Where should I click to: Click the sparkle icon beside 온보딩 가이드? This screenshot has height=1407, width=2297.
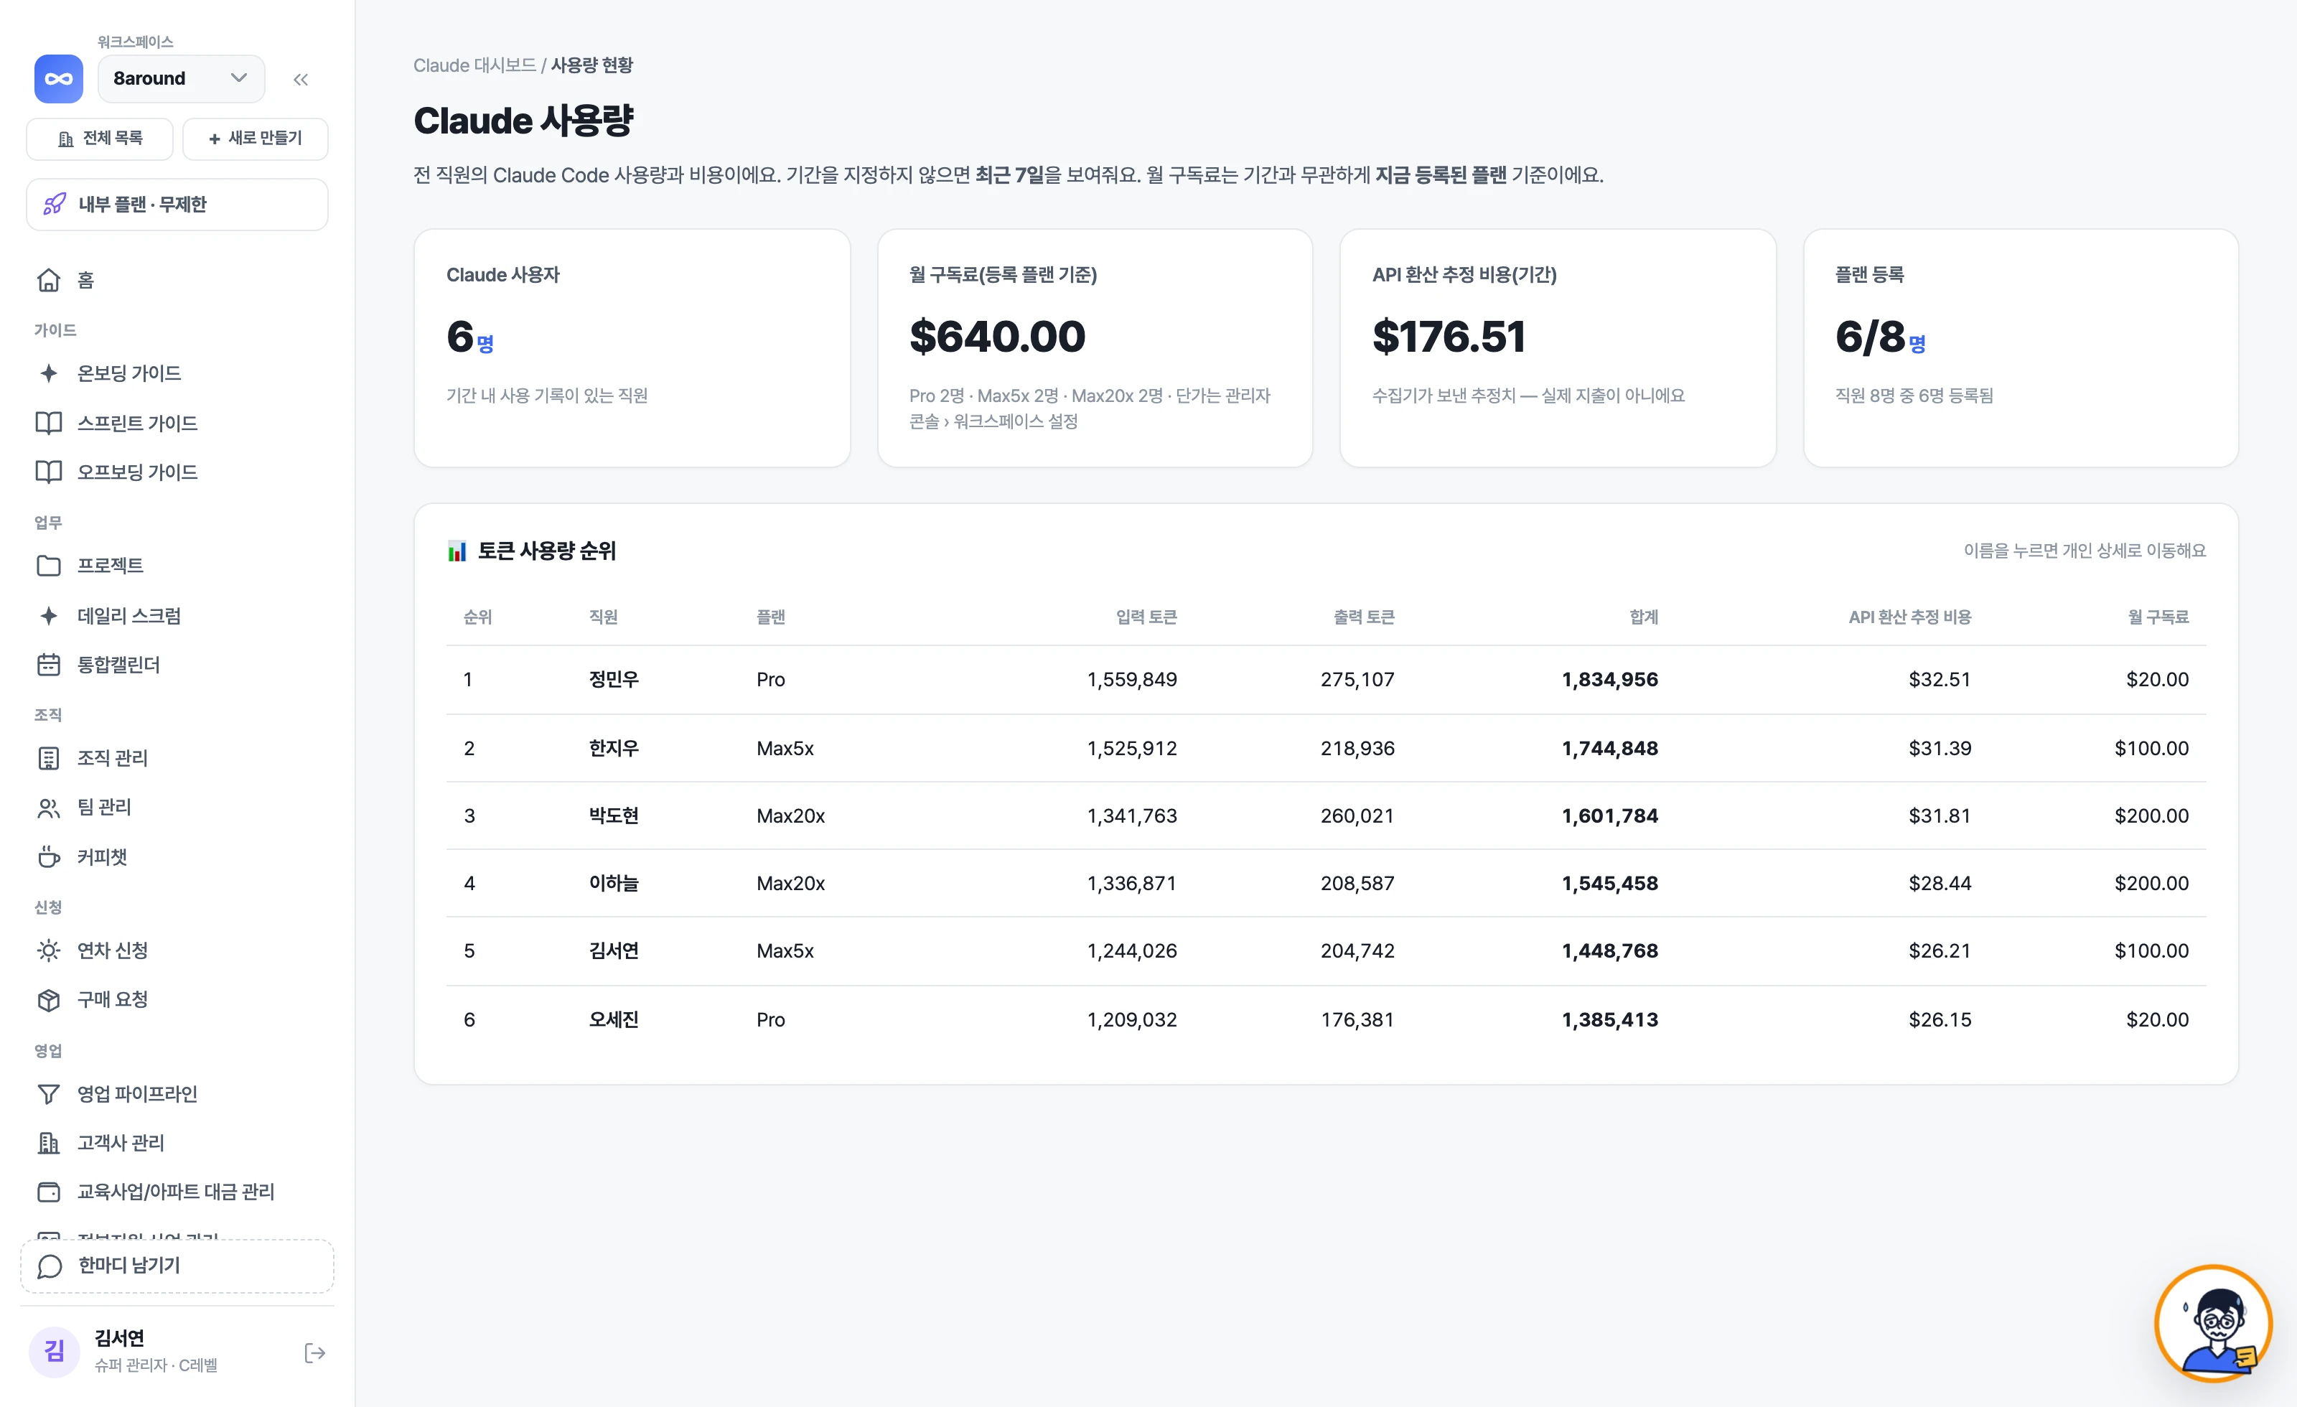click(49, 373)
